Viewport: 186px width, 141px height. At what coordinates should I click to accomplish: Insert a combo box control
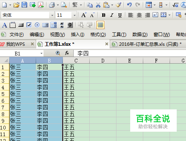(x=54, y=25)
